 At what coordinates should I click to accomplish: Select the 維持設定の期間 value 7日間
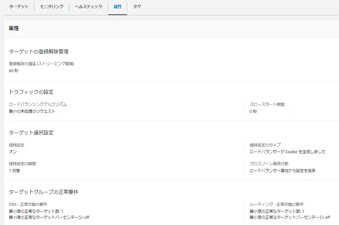tap(14, 171)
